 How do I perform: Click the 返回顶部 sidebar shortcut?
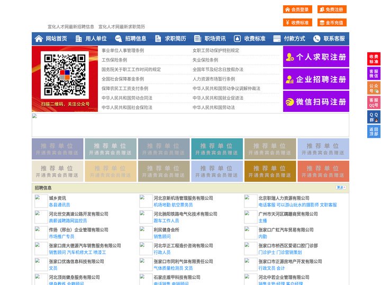tap(374, 131)
